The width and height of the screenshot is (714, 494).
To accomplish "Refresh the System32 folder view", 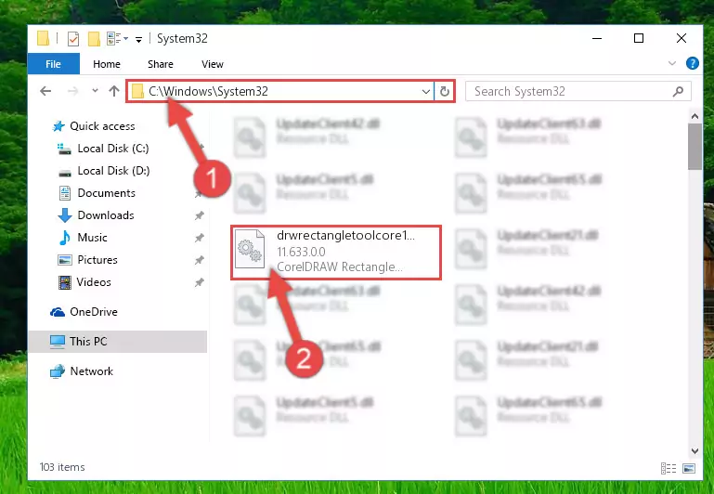I will pyautogui.click(x=445, y=92).
